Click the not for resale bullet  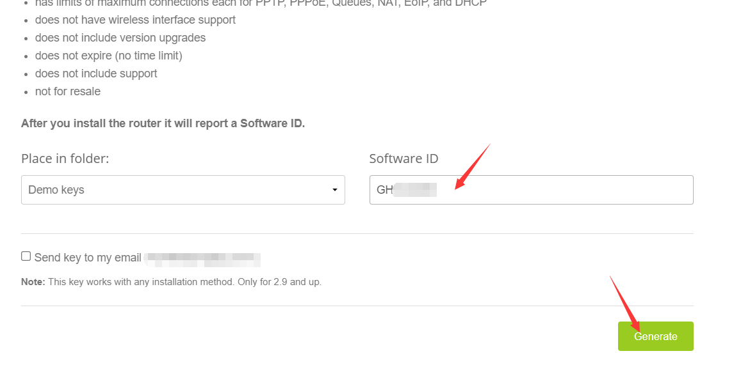(68, 91)
